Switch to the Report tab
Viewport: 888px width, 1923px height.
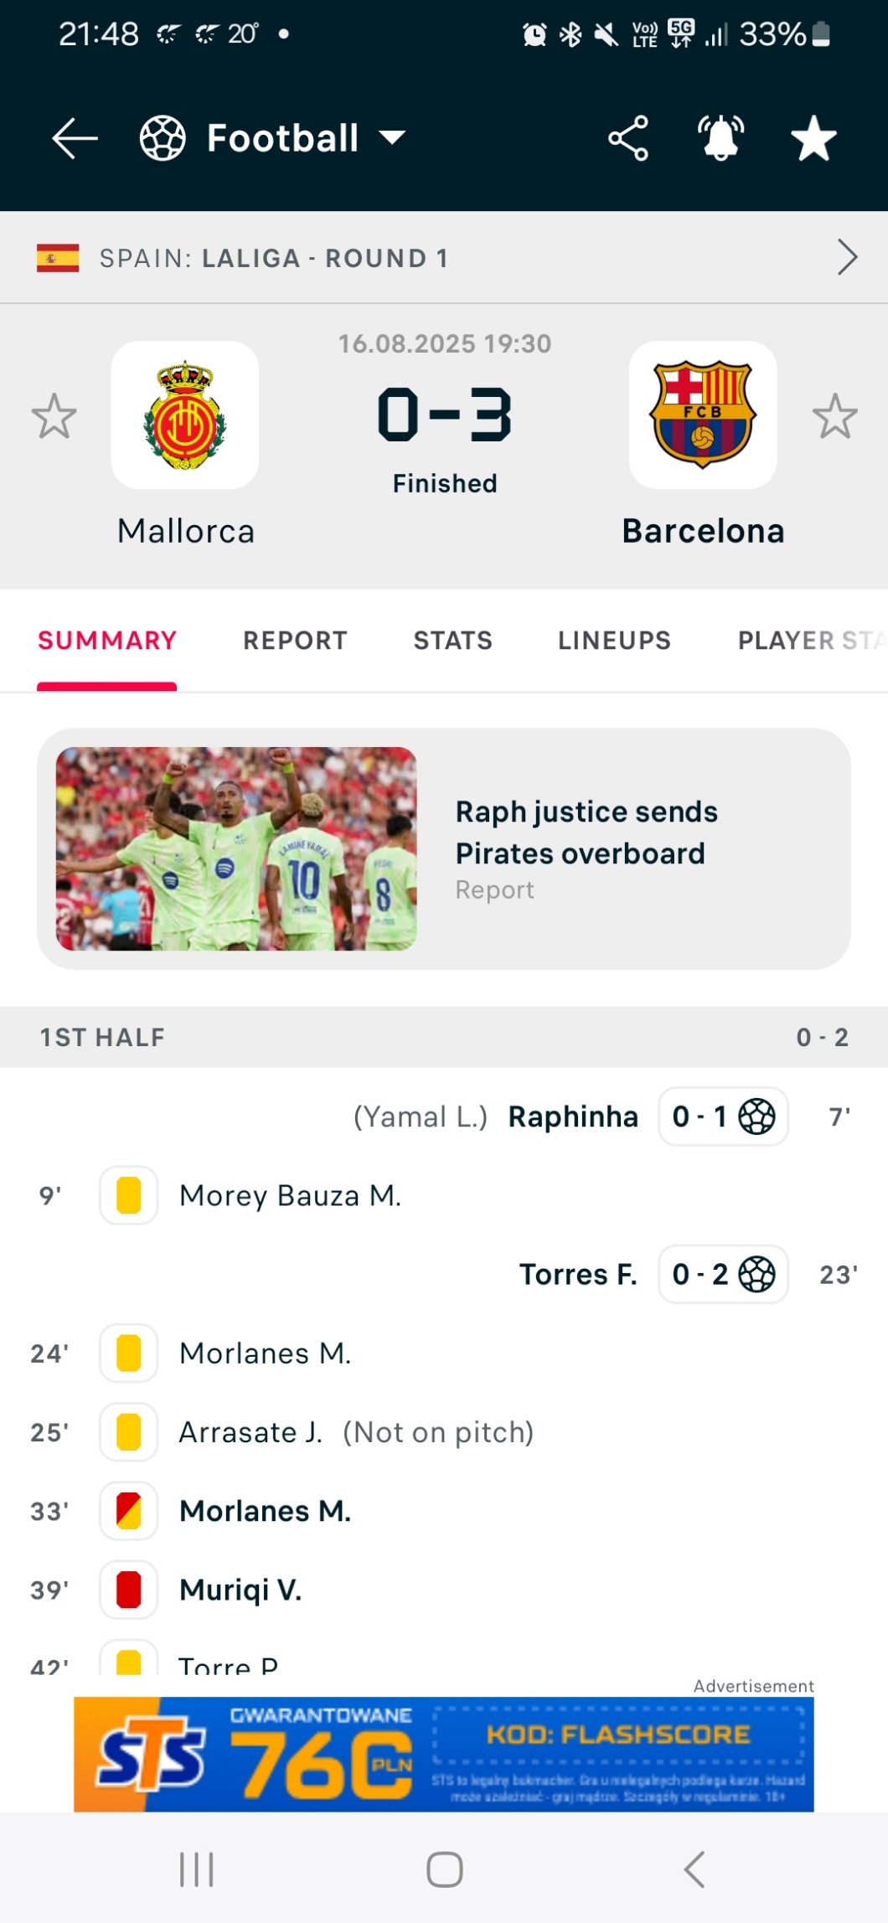click(295, 641)
